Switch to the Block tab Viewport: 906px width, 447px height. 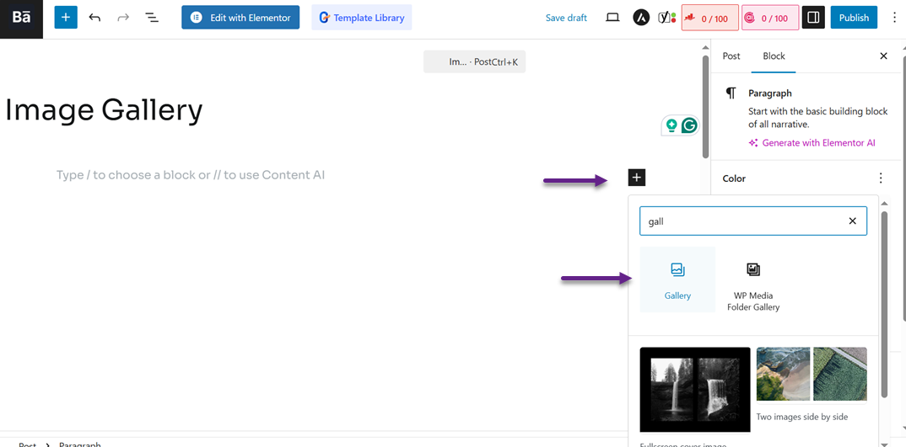(x=774, y=56)
